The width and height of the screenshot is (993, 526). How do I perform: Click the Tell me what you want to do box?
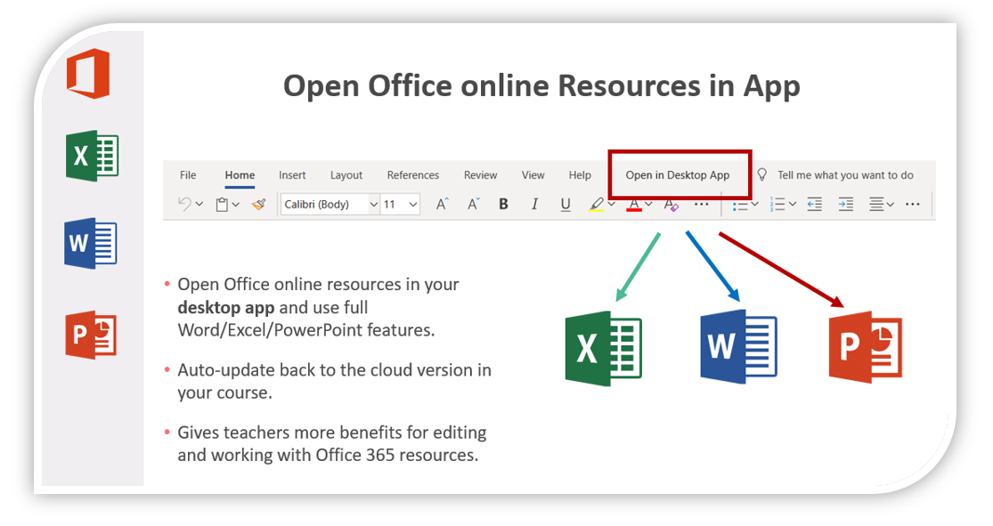click(x=844, y=175)
